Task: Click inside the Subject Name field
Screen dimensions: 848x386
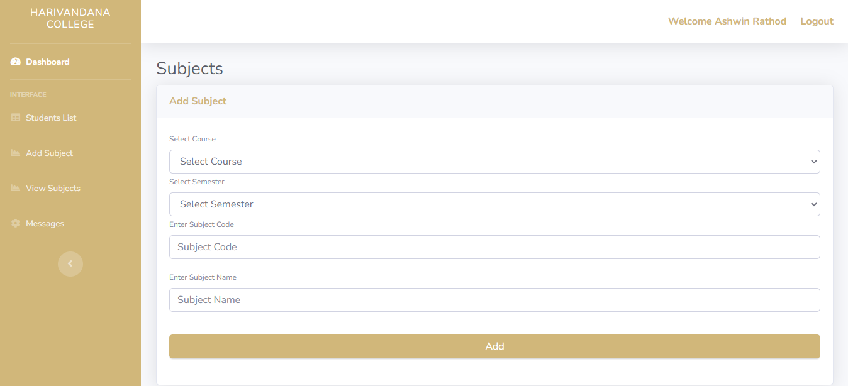Action: 494,299
